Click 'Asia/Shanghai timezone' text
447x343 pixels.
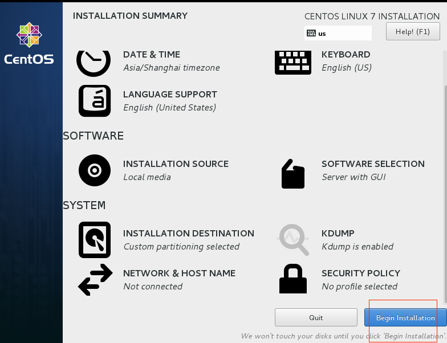[x=172, y=68]
